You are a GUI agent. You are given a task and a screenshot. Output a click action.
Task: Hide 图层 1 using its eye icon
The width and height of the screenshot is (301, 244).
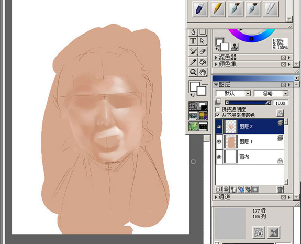(x=219, y=142)
